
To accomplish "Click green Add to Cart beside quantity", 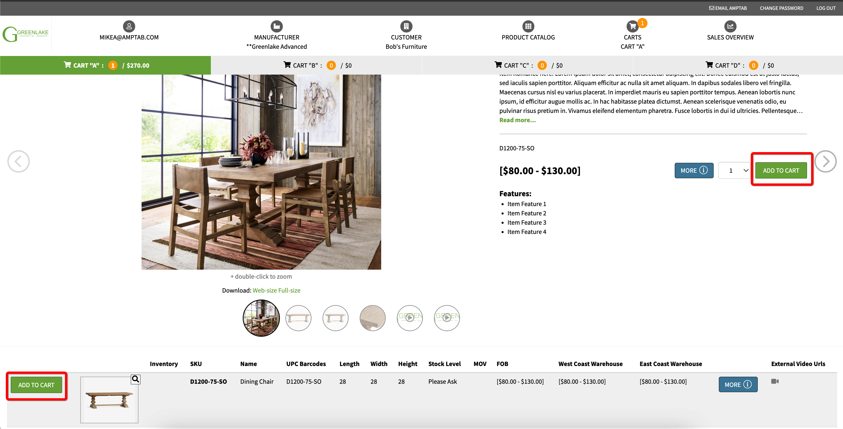I will tap(781, 171).
